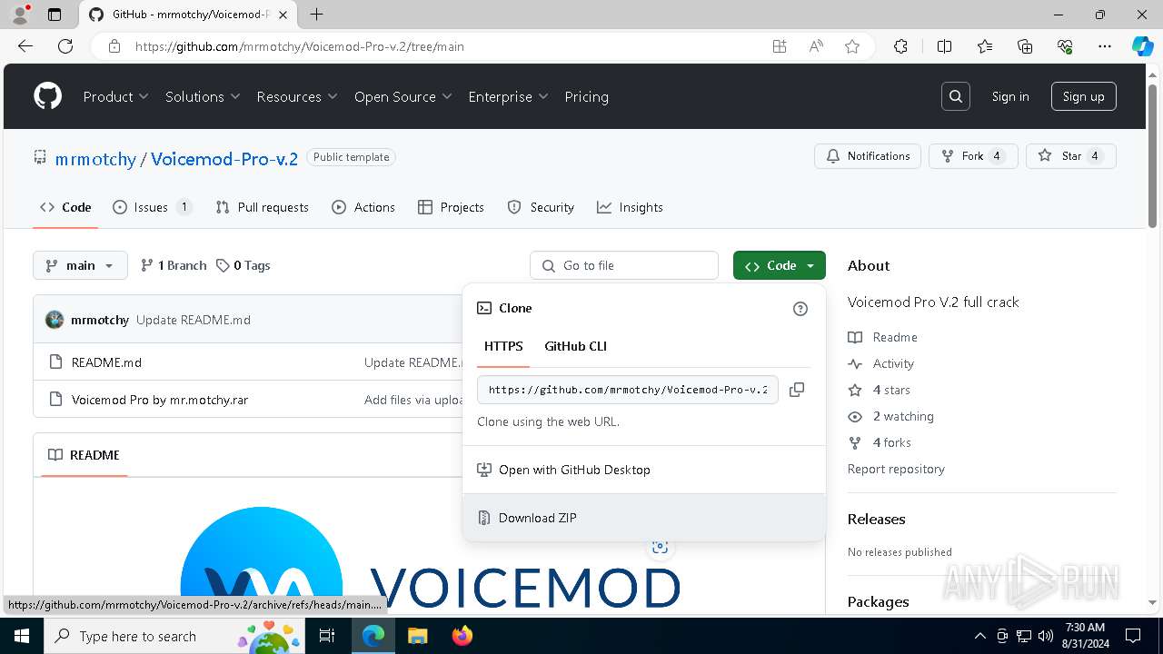Open clone help question mark icon
The width and height of the screenshot is (1163, 654).
[800, 309]
